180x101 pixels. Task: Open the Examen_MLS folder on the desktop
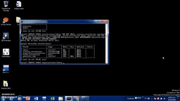(x=6, y=85)
